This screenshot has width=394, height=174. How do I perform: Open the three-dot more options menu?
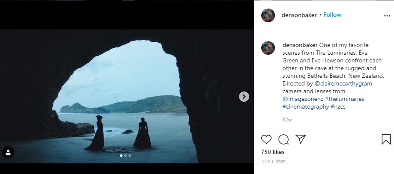(x=387, y=15)
